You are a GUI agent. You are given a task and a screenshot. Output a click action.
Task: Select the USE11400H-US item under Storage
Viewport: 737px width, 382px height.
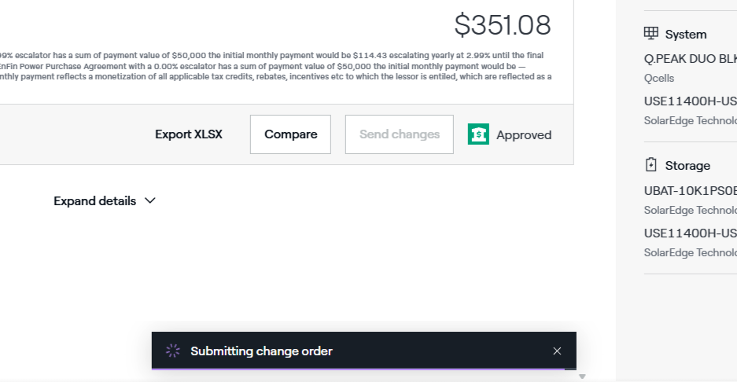690,233
